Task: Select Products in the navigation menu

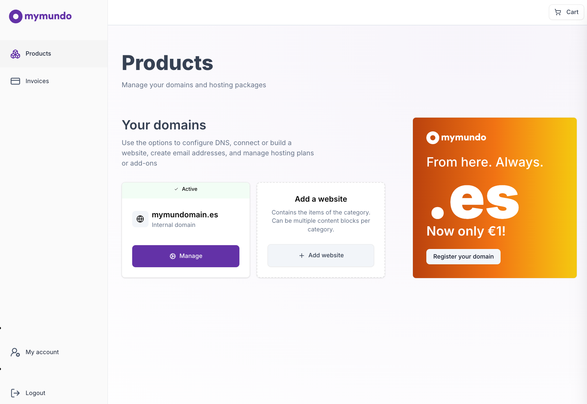Action: pos(38,54)
